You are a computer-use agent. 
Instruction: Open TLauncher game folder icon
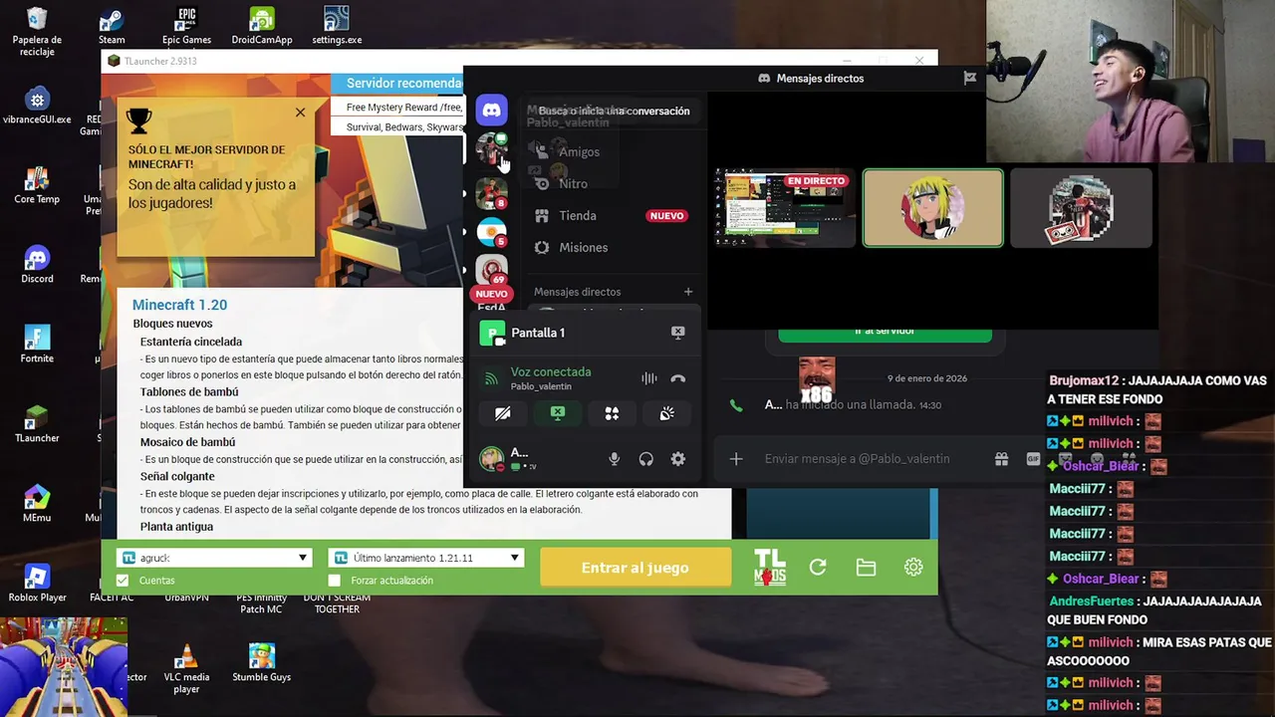(x=866, y=567)
